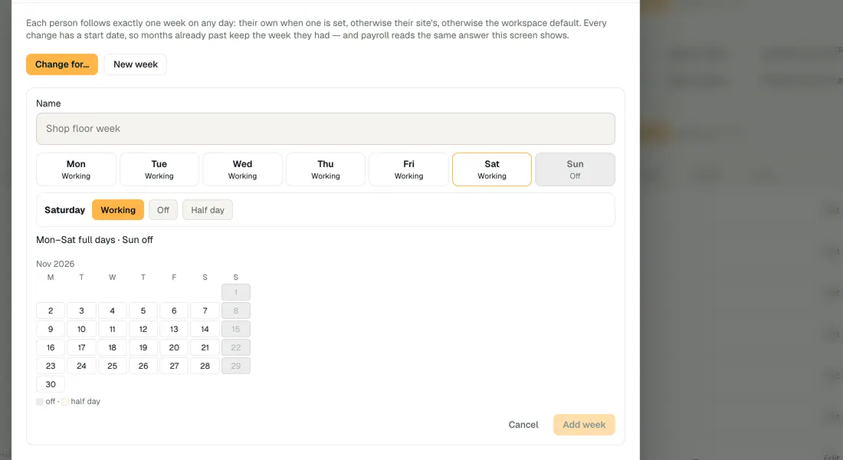Pick Nov 4 in the calendar
The width and height of the screenshot is (843, 460).
click(x=113, y=310)
